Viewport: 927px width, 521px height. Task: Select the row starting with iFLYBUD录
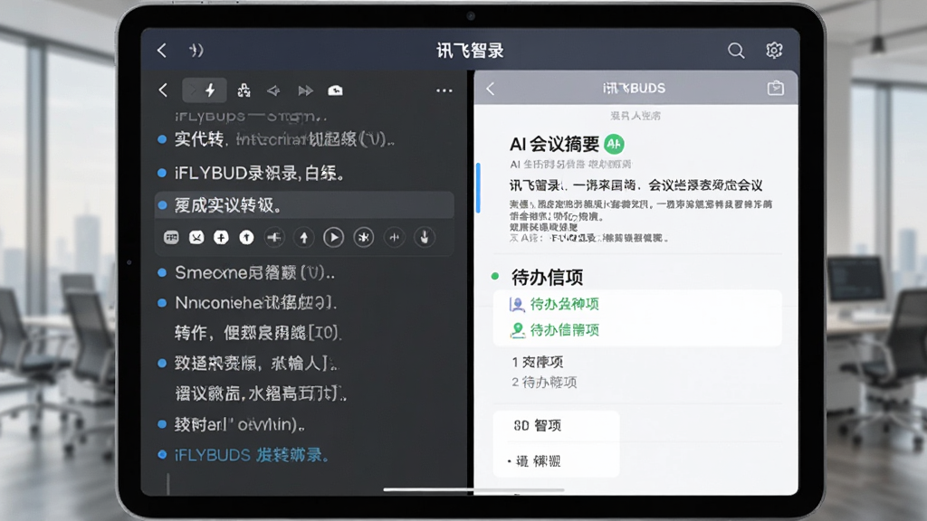(x=259, y=173)
